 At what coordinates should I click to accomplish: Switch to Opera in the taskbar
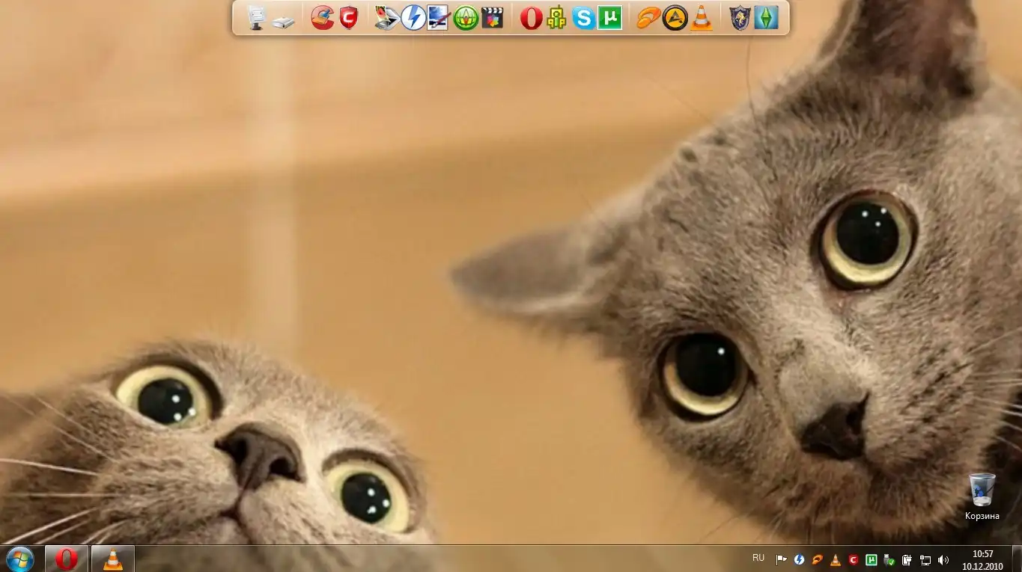coord(67,559)
